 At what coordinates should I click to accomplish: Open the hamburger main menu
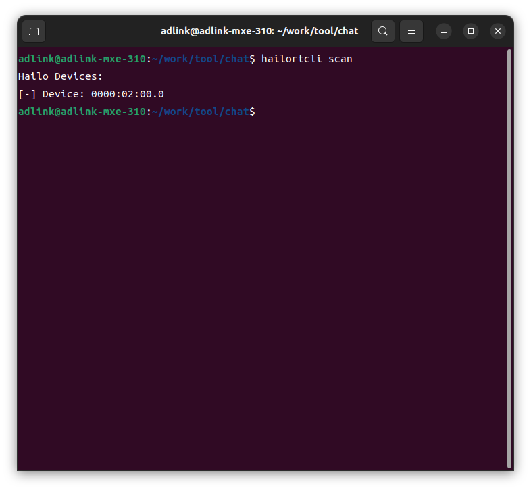(x=411, y=31)
